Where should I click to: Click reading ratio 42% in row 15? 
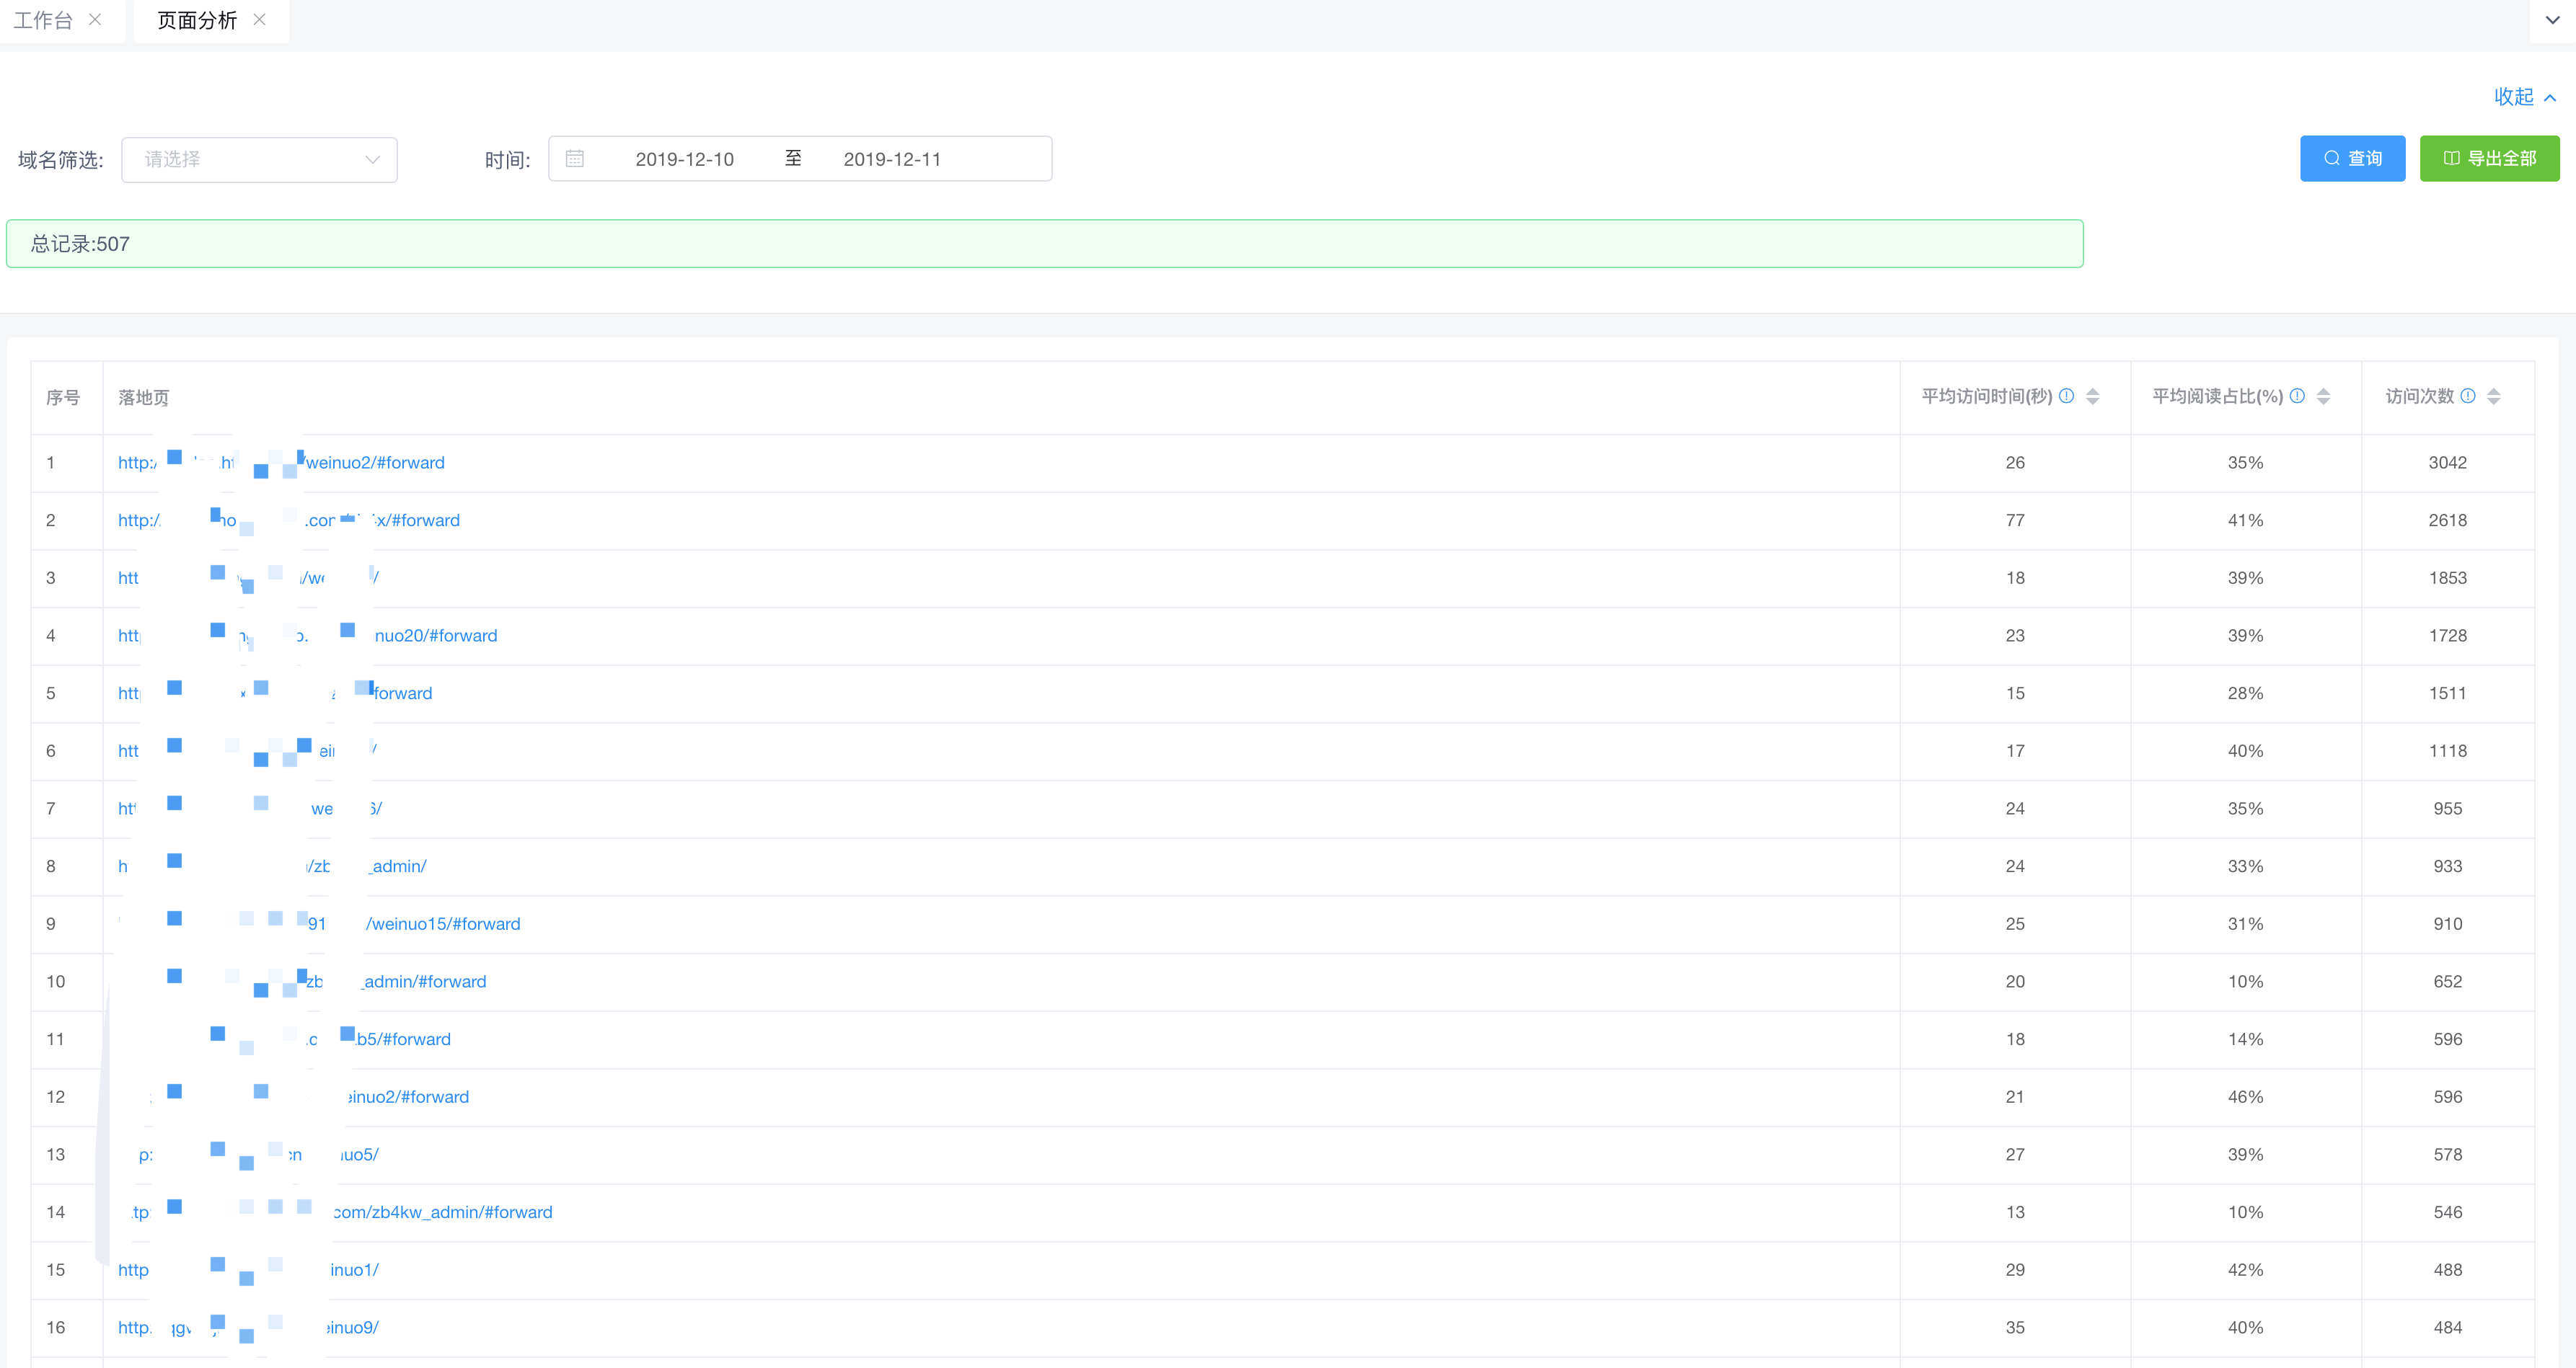(x=2245, y=1270)
